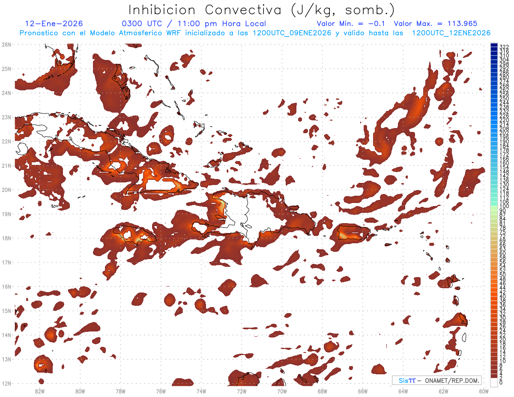Click the 26N latitude label
514x397 pixels.
click(6, 44)
